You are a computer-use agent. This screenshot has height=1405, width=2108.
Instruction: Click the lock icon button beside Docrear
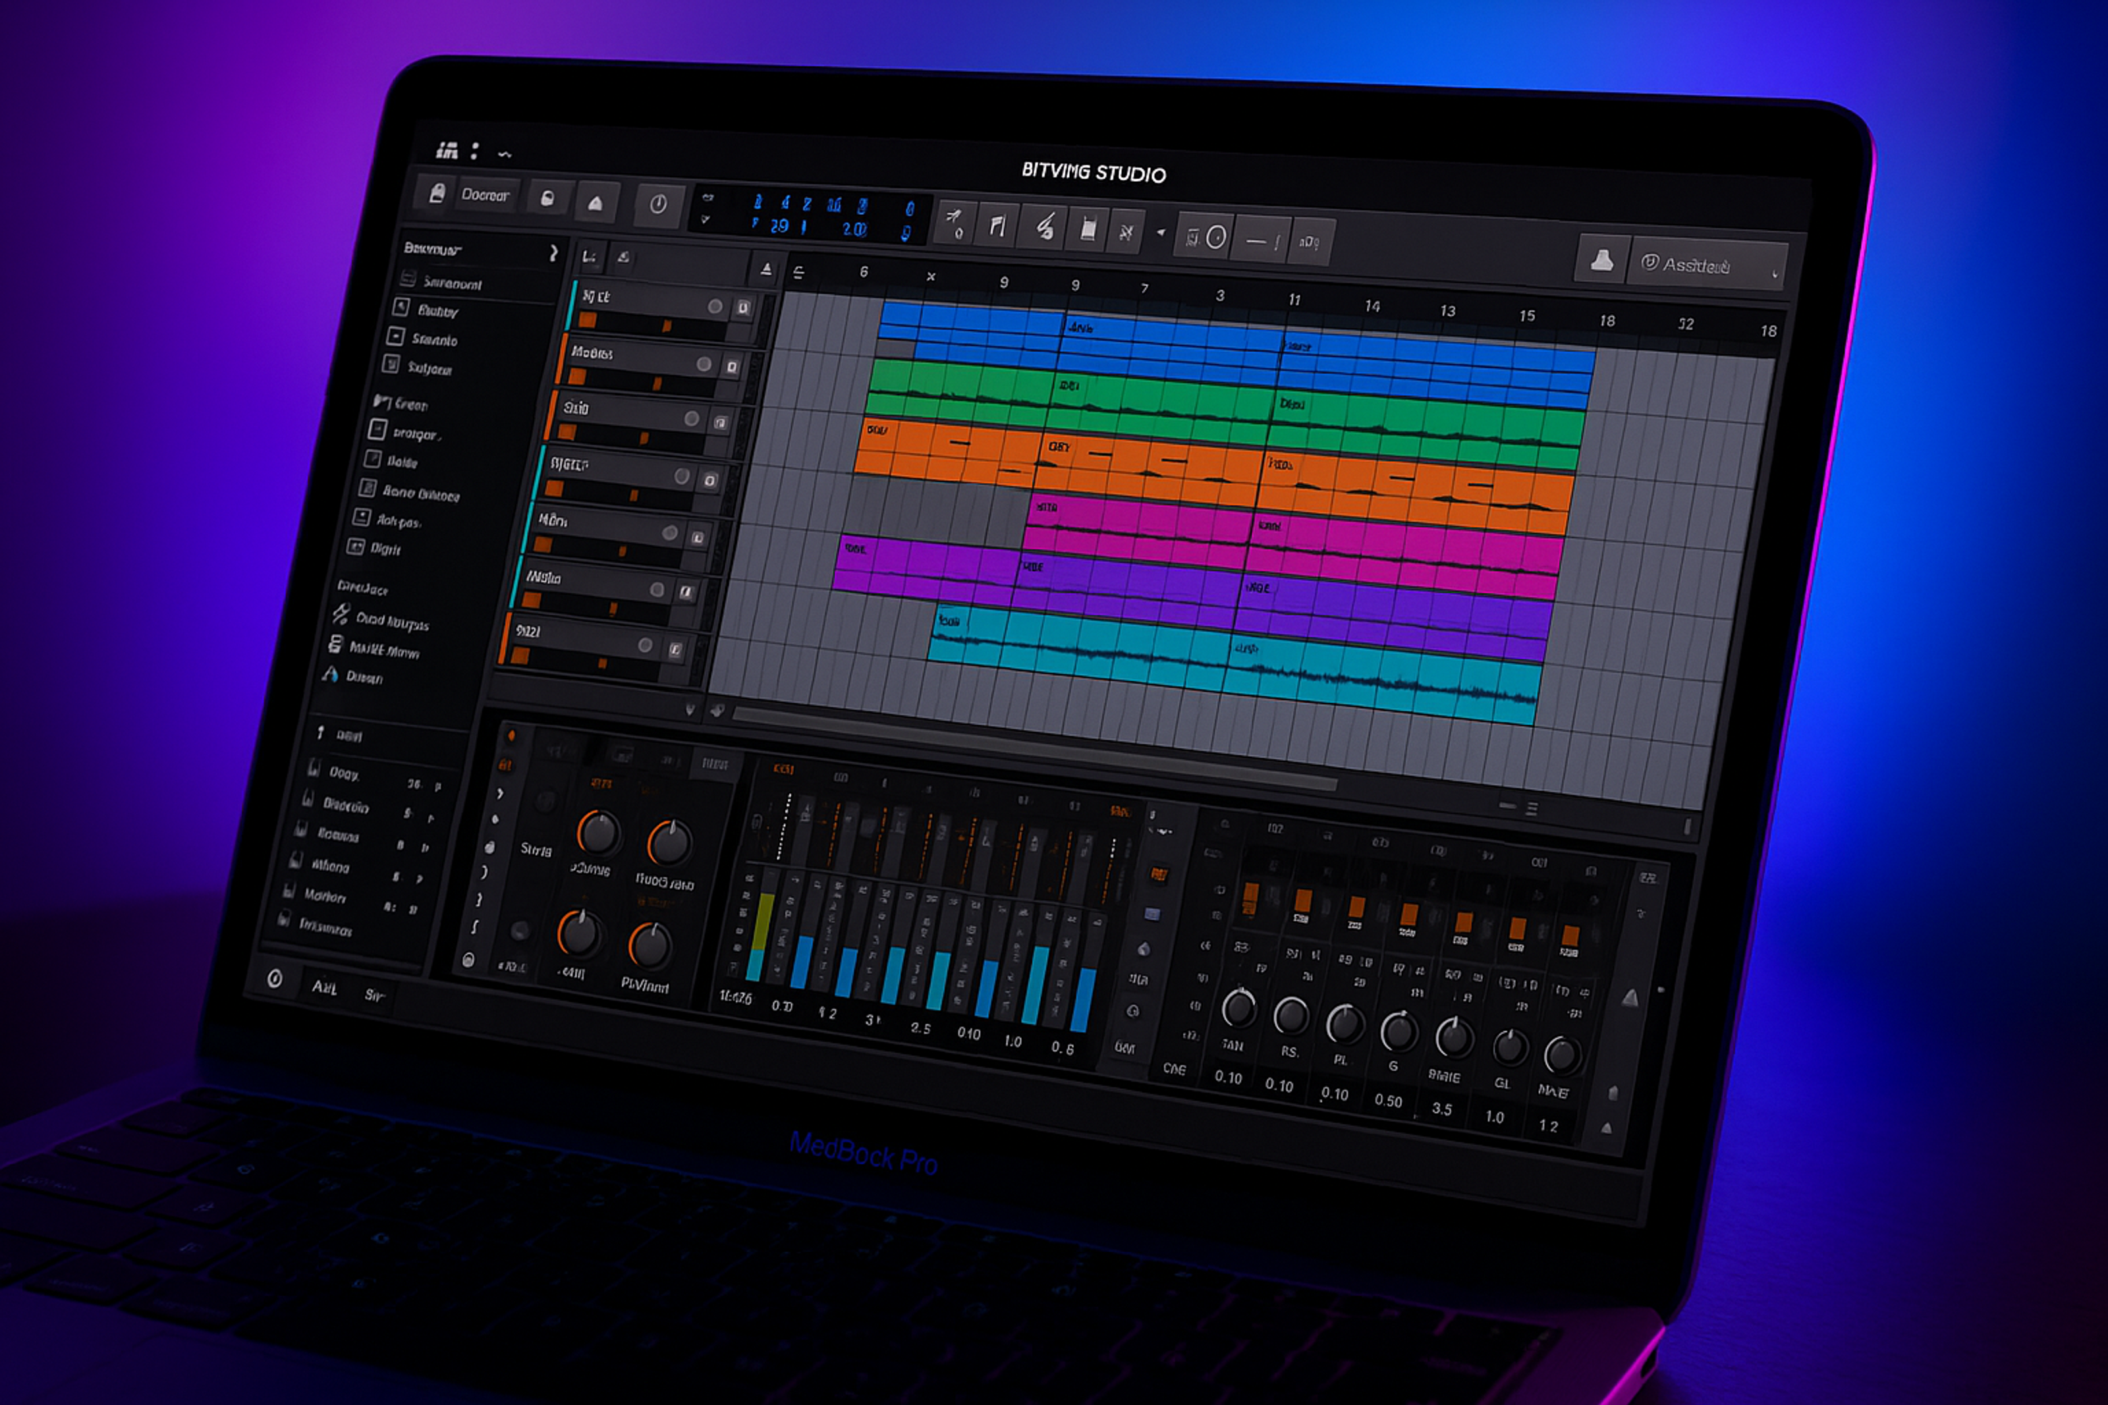[x=547, y=199]
